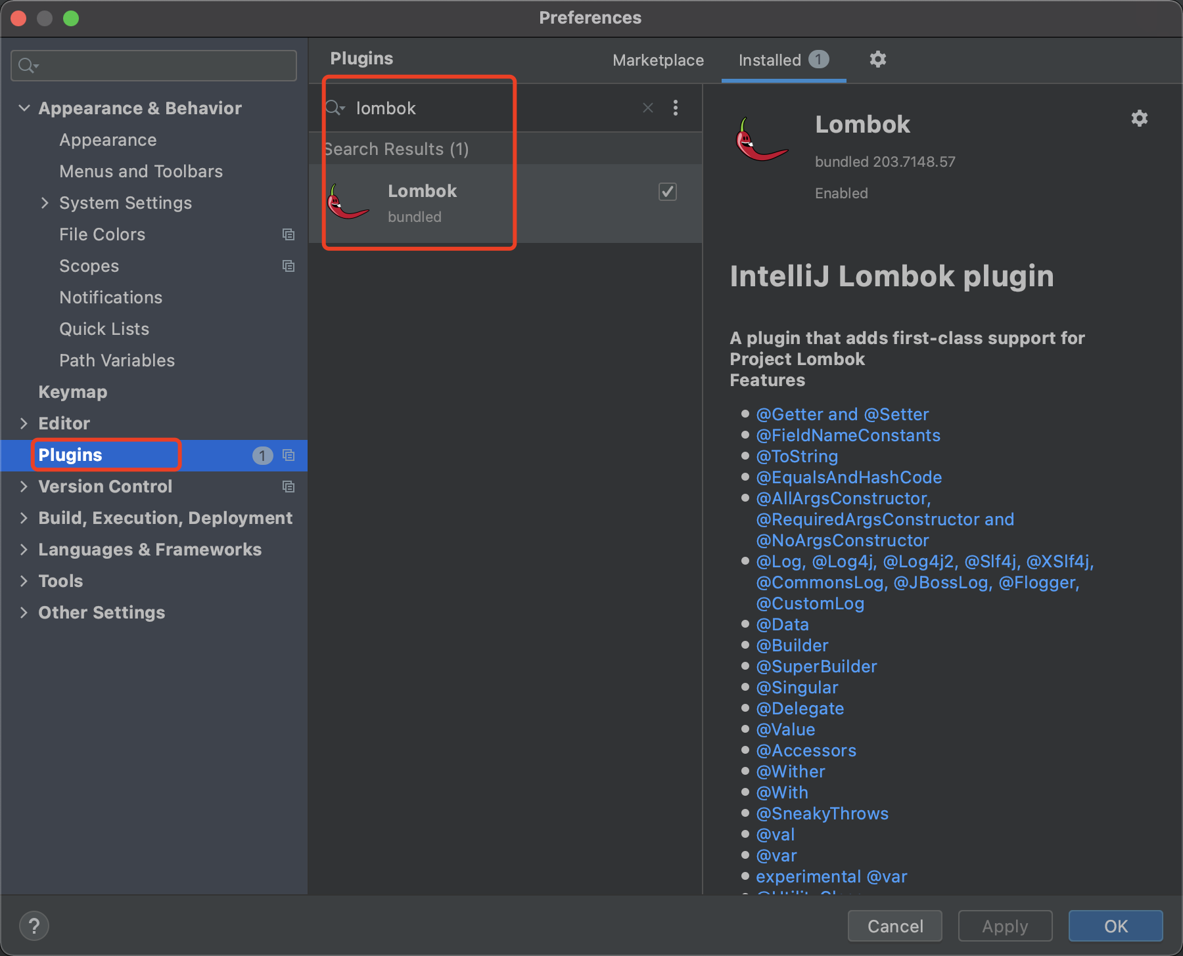Image resolution: width=1183 pixels, height=956 pixels.
Task: Expand Languages & Frameworks section
Action: point(24,550)
